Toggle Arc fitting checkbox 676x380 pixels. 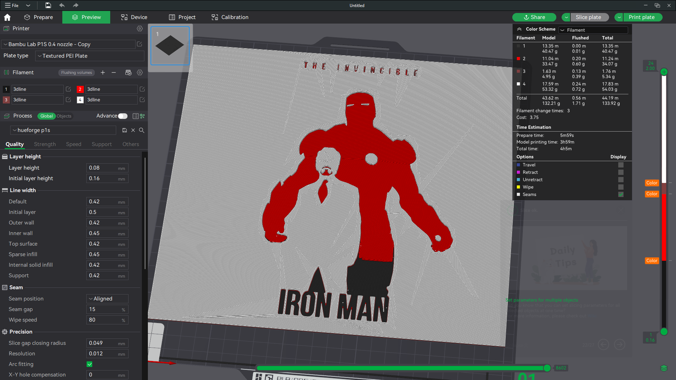point(89,364)
